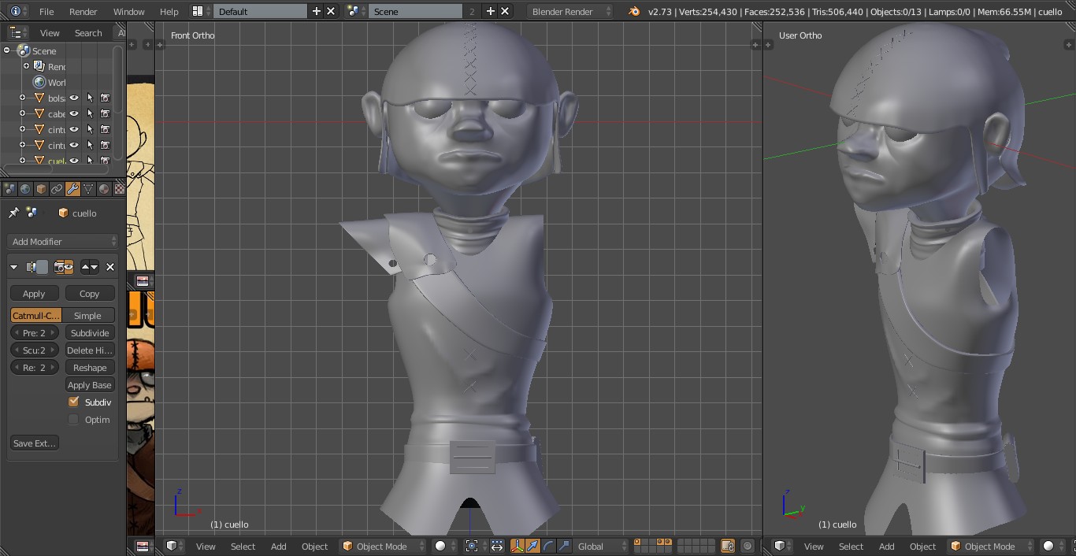Add a new screen layout with plus
Viewport: 1076px width, 556px height.
click(x=317, y=11)
